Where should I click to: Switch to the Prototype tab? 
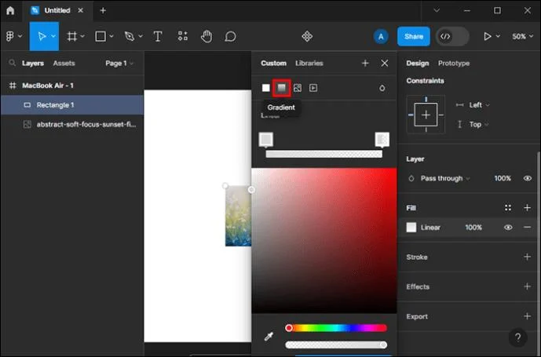point(454,63)
